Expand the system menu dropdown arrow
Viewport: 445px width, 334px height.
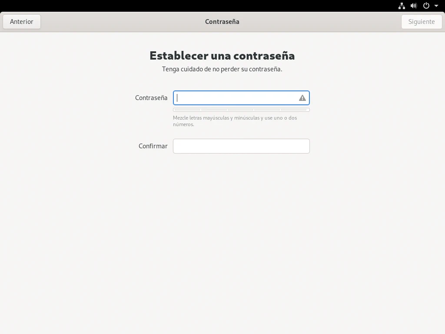click(436, 6)
